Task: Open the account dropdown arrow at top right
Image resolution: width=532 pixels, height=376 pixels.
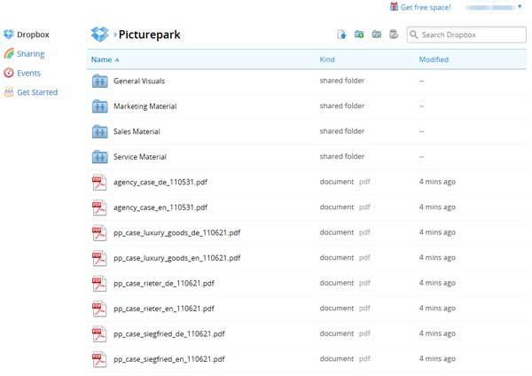Action: tap(520, 7)
